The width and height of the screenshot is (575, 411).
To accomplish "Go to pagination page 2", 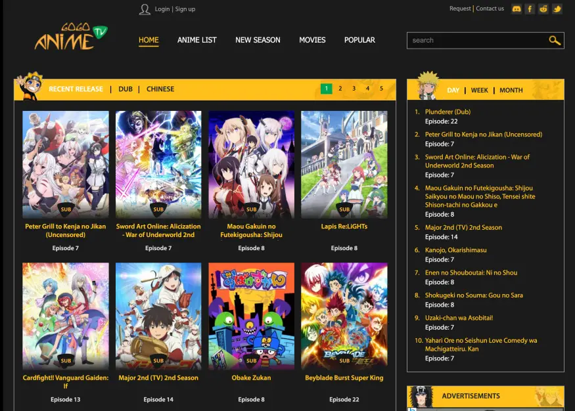I will (340, 89).
